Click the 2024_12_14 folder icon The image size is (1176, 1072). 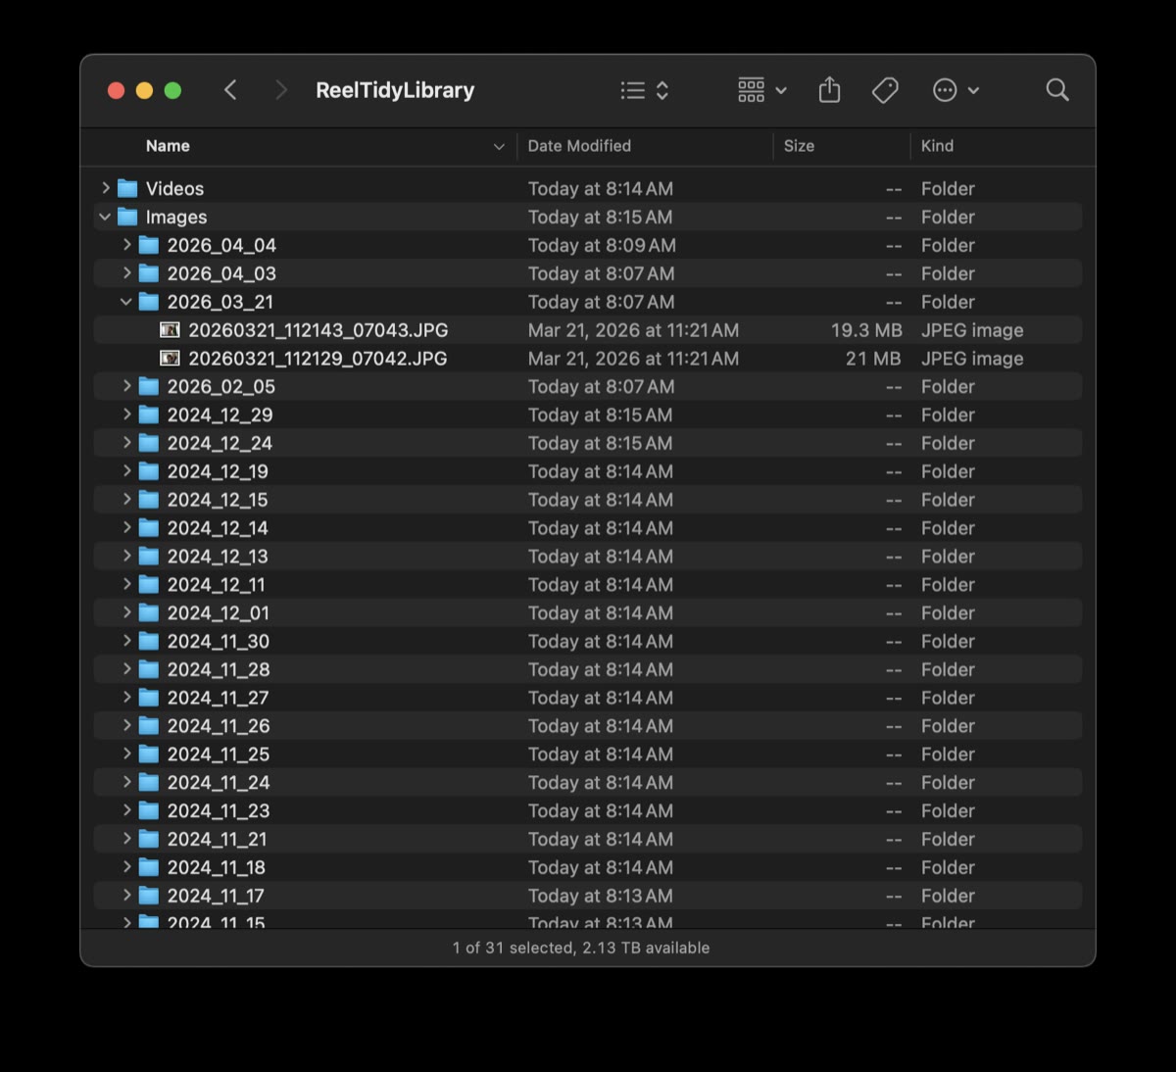pos(149,528)
